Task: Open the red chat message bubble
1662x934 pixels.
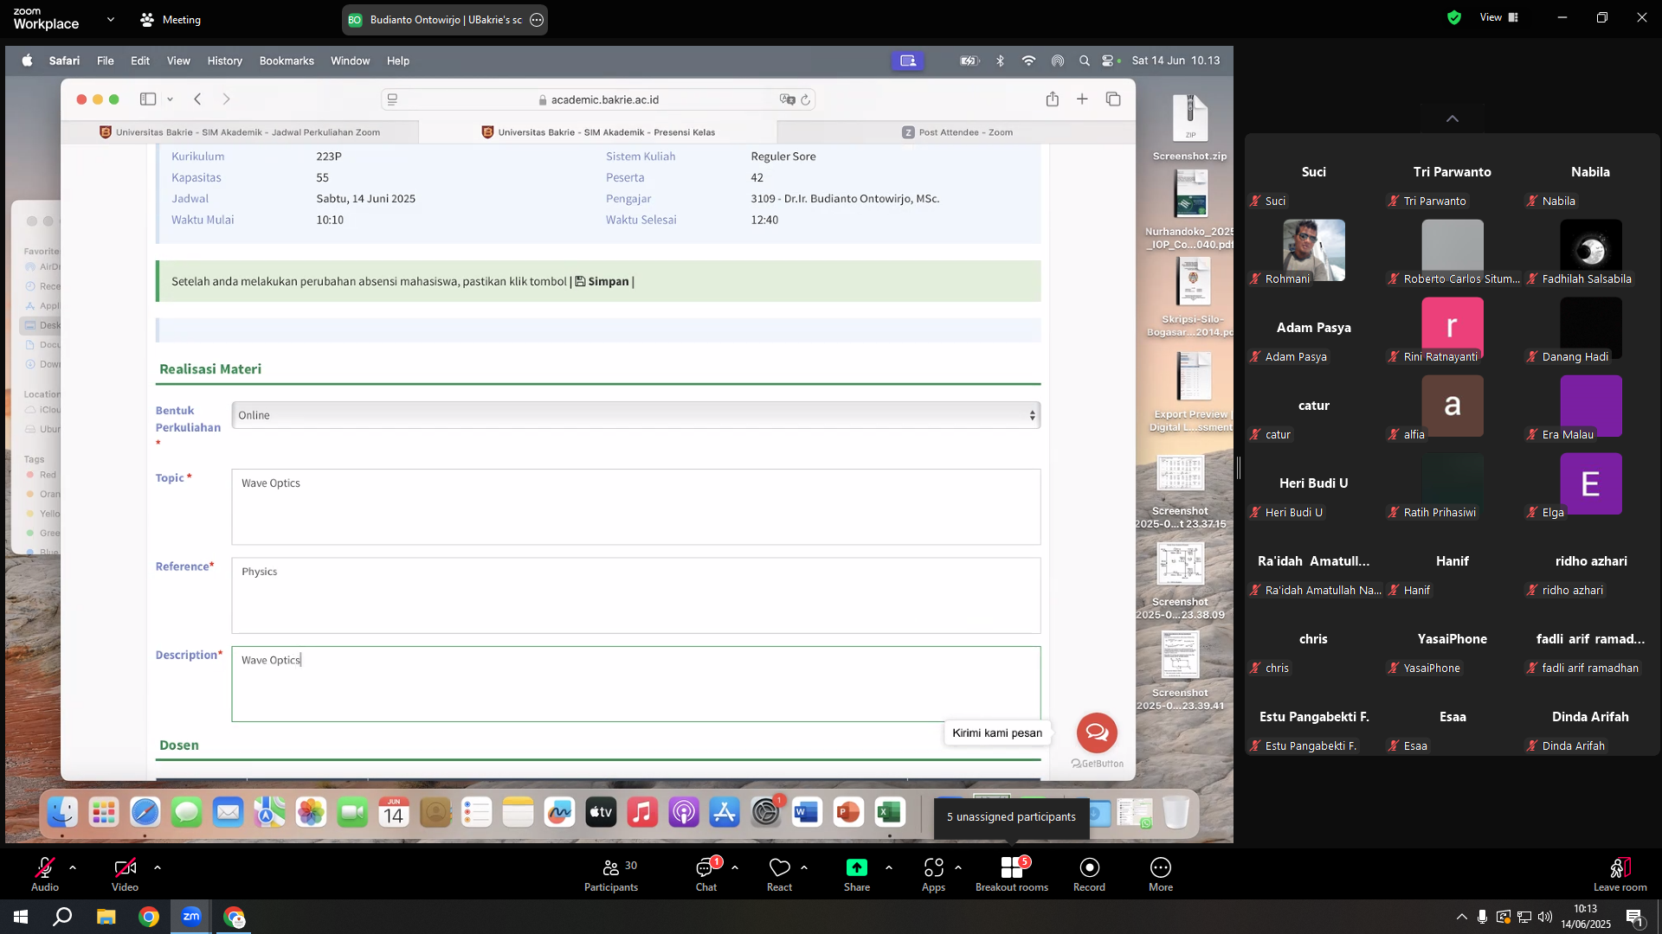Action: click(1097, 732)
